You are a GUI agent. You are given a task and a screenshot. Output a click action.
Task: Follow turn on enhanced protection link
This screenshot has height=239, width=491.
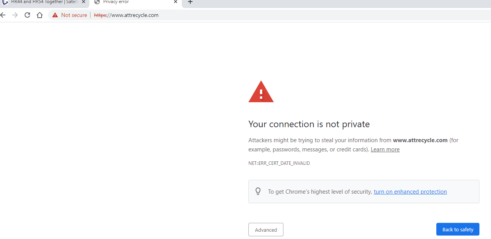pyautogui.click(x=410, y=192)
